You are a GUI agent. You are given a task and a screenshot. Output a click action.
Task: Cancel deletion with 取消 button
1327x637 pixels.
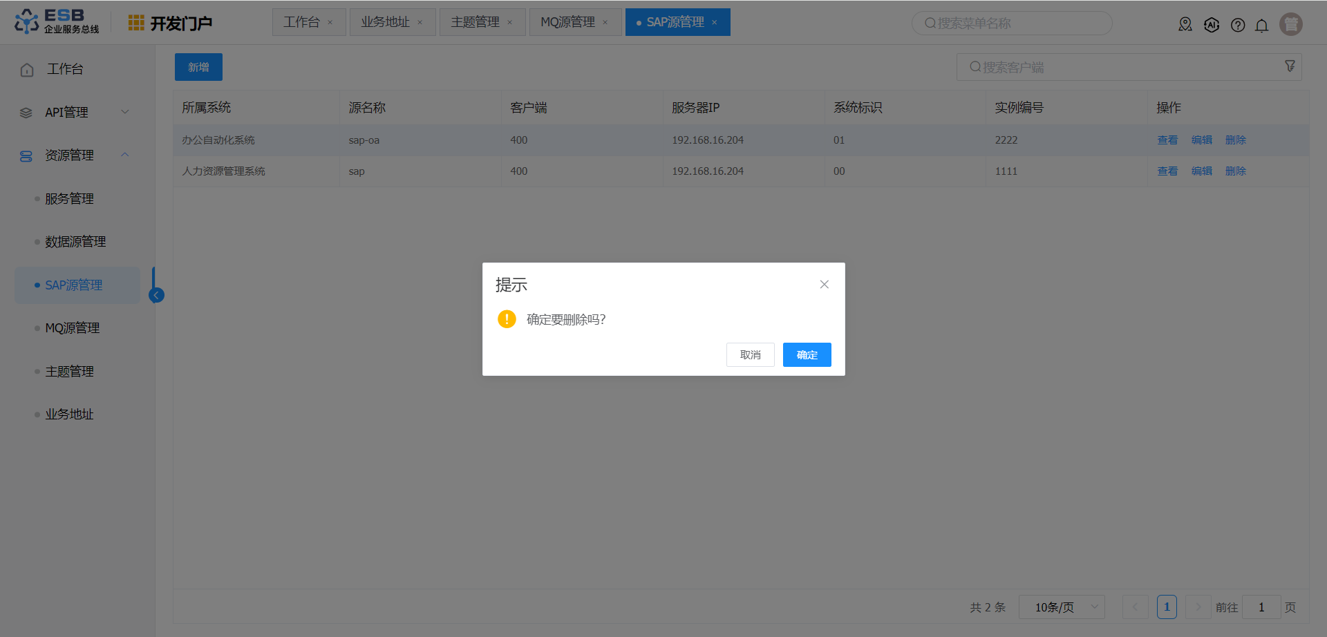750,355
